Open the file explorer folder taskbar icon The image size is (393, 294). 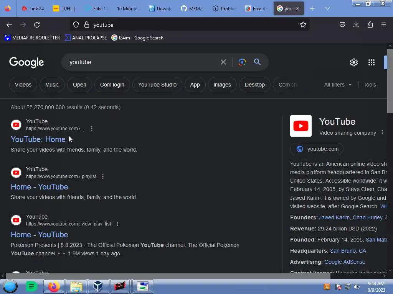click(x=76, y=286)
